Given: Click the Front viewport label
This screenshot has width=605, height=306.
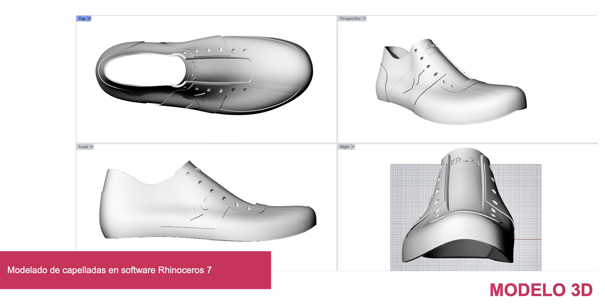Looking at the screenshot, I should click(83, 147).
